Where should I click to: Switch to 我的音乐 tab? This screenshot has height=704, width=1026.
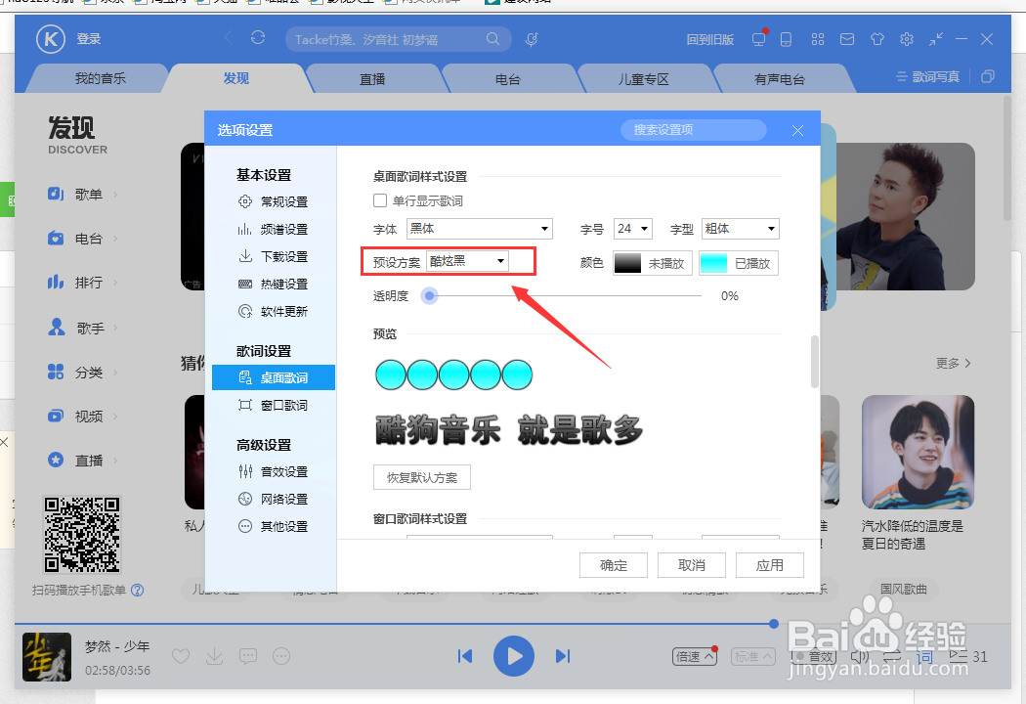coord(100,78)
